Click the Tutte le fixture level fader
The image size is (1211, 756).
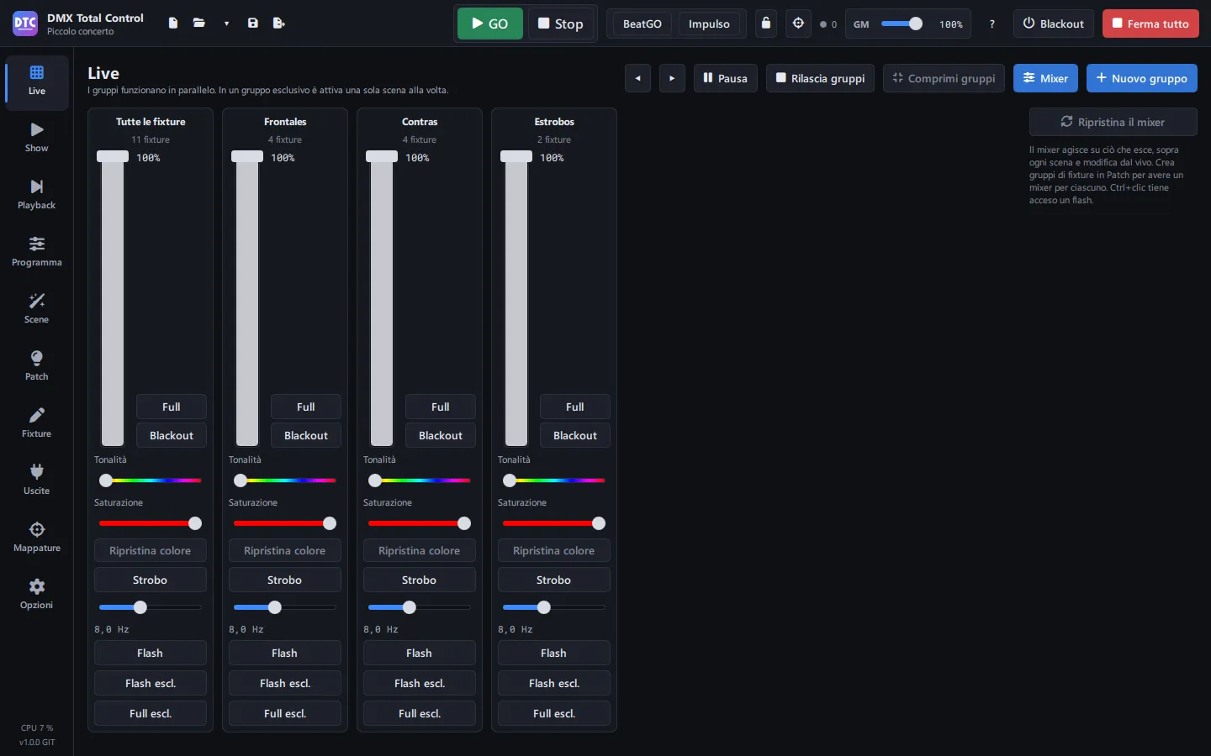(113, 298)
